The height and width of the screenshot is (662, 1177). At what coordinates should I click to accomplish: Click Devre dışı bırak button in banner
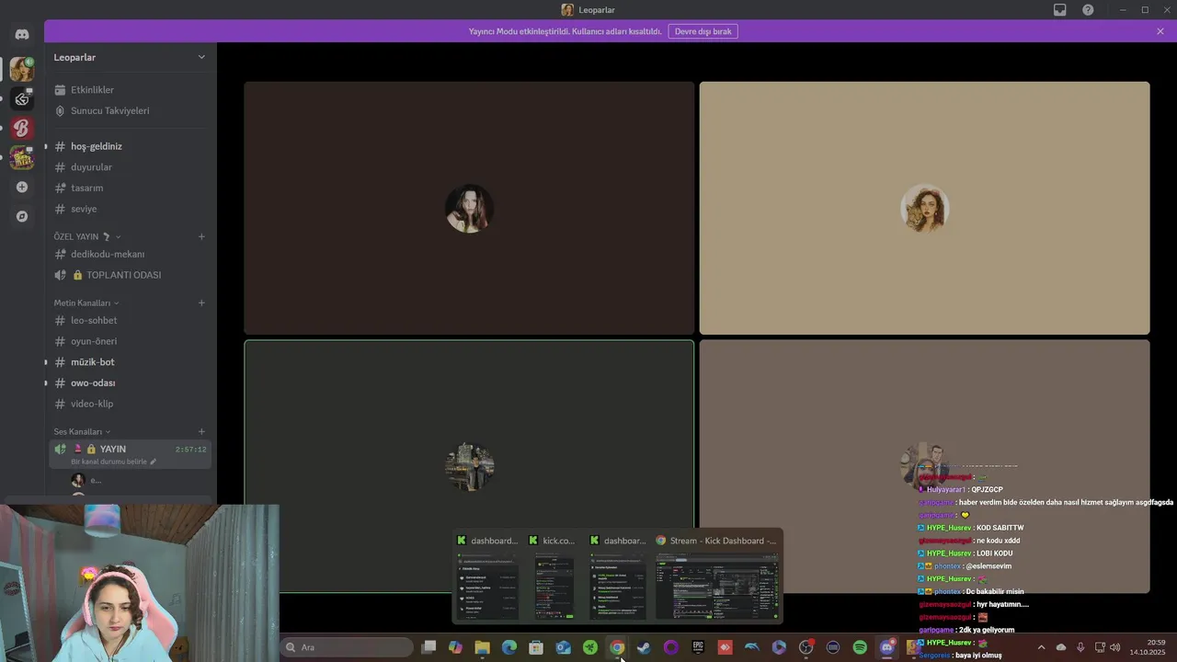coord(703,31)
